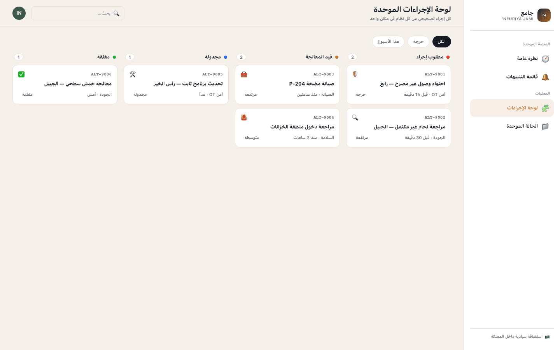
Task: Click the مجدولة status label on ALT-9005
Action: (x=140, y=94)
